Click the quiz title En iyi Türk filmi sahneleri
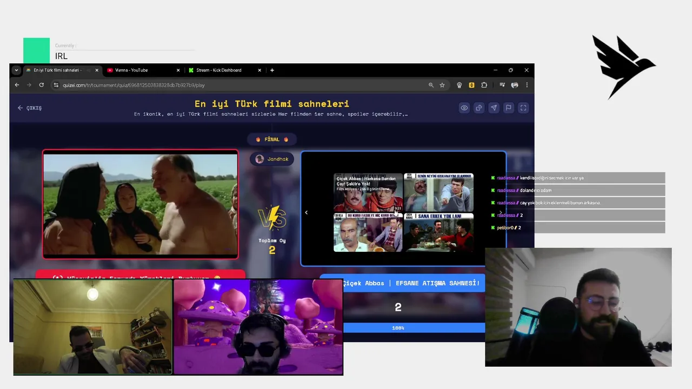 (x=272, y=104)
